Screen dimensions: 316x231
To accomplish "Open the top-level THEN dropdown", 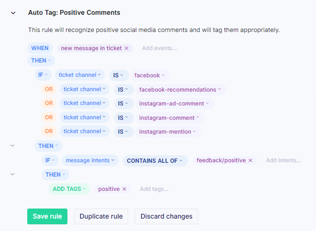I will pyautogui.click(x=41, y=61).
